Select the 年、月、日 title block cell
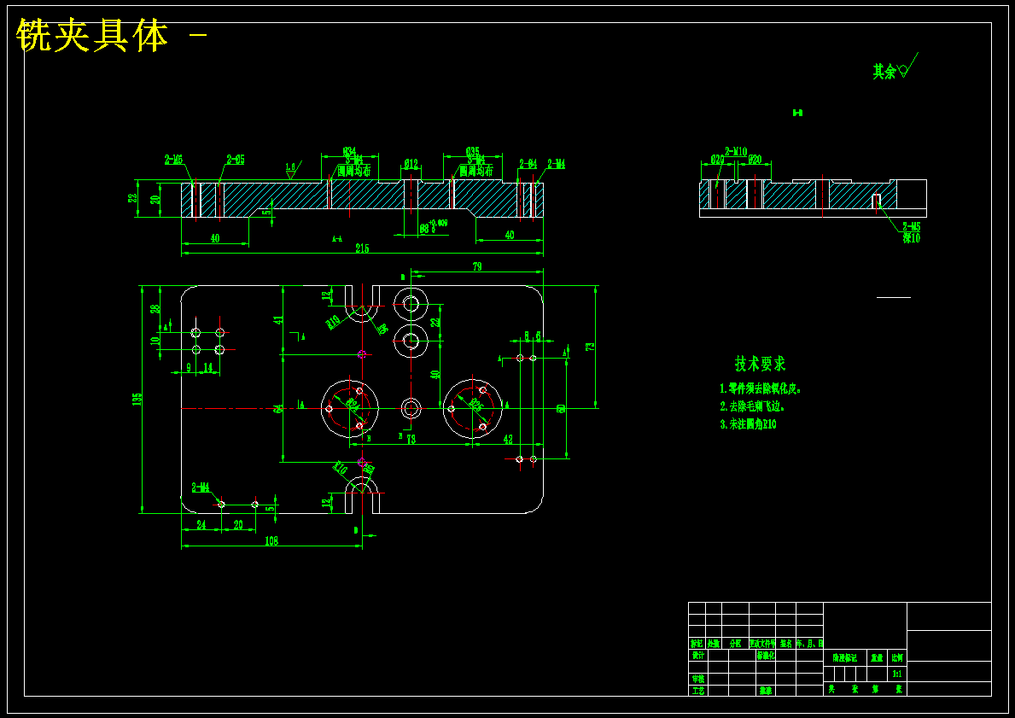The width and height of the screenshot is (1015, 718). click(810, 644)
